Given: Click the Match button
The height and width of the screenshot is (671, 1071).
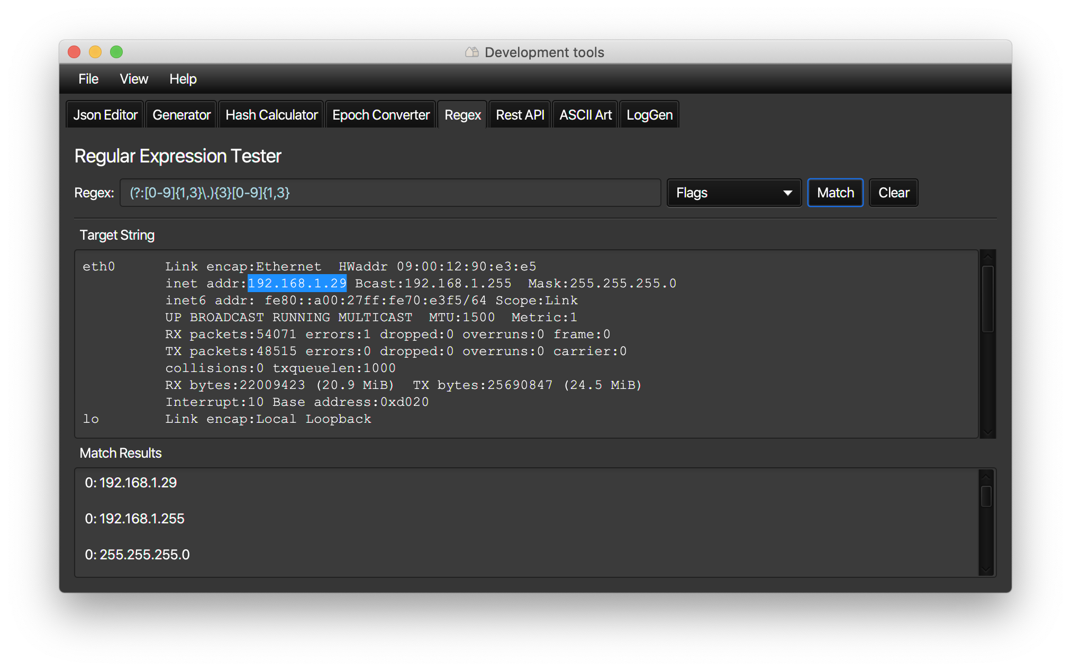Looking at the screenshot, I should tap(835, 193).
